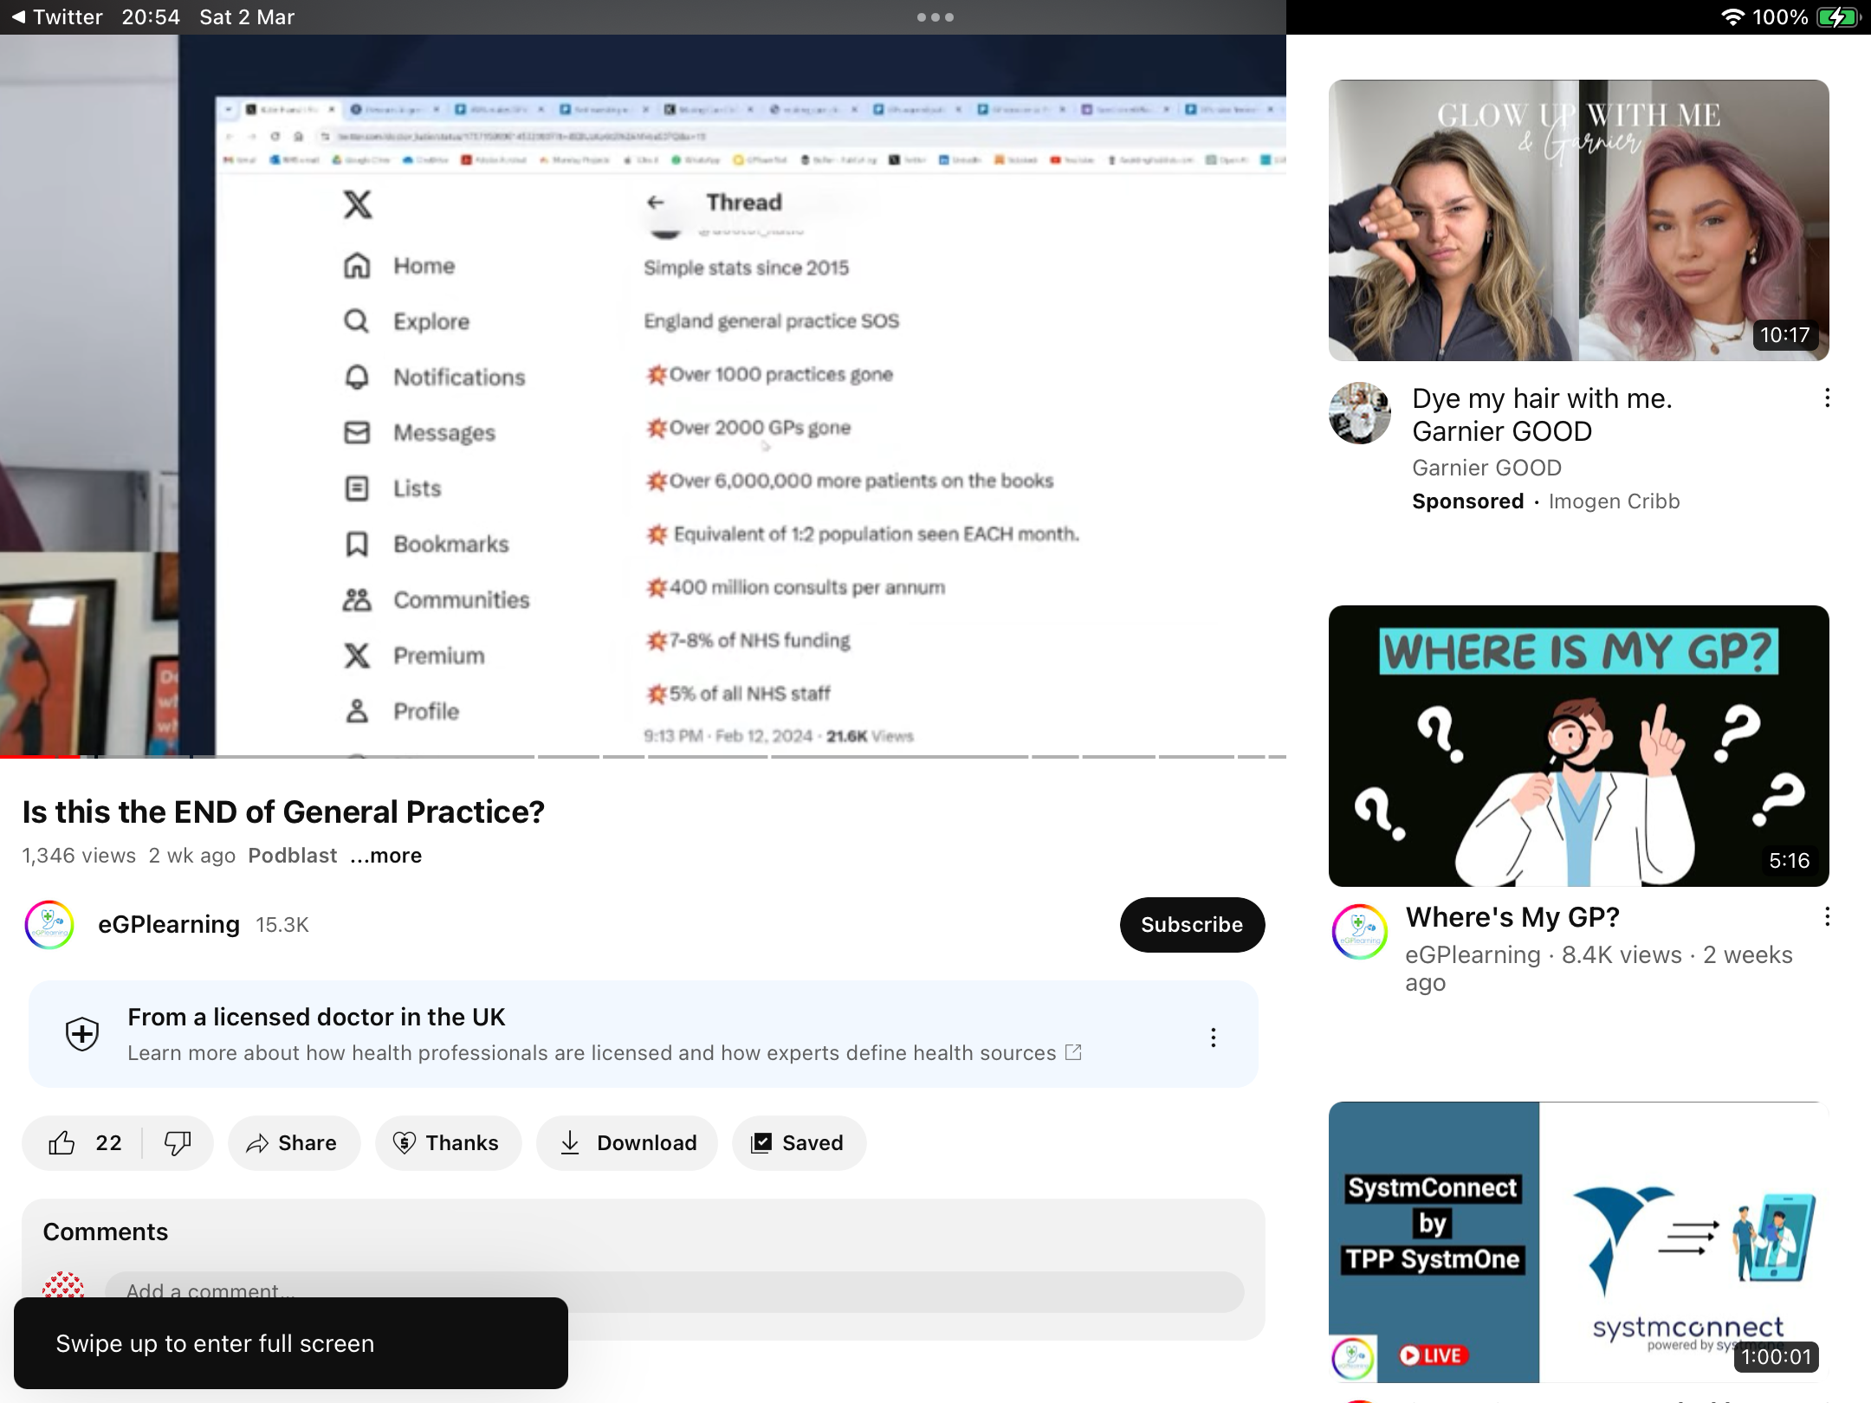The height and width of the screenshot is (1403, 1871).
Task: Tap the comment user avatar
Action: coord(63,1286)
